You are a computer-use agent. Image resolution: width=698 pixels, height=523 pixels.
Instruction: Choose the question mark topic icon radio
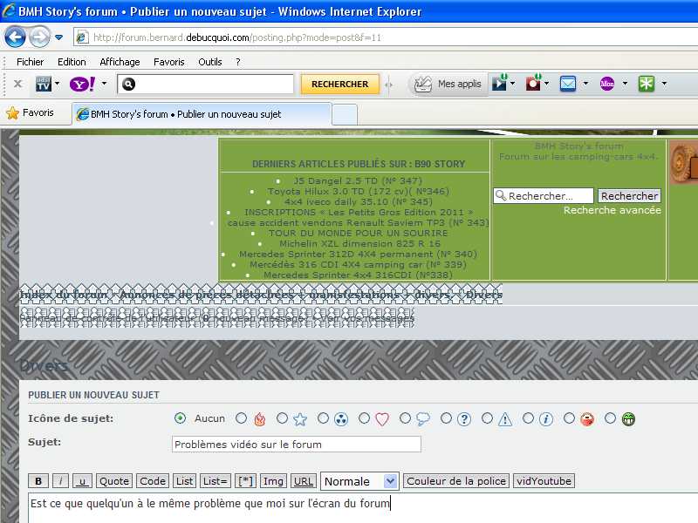pyautogui.click(x=446, y=418)
